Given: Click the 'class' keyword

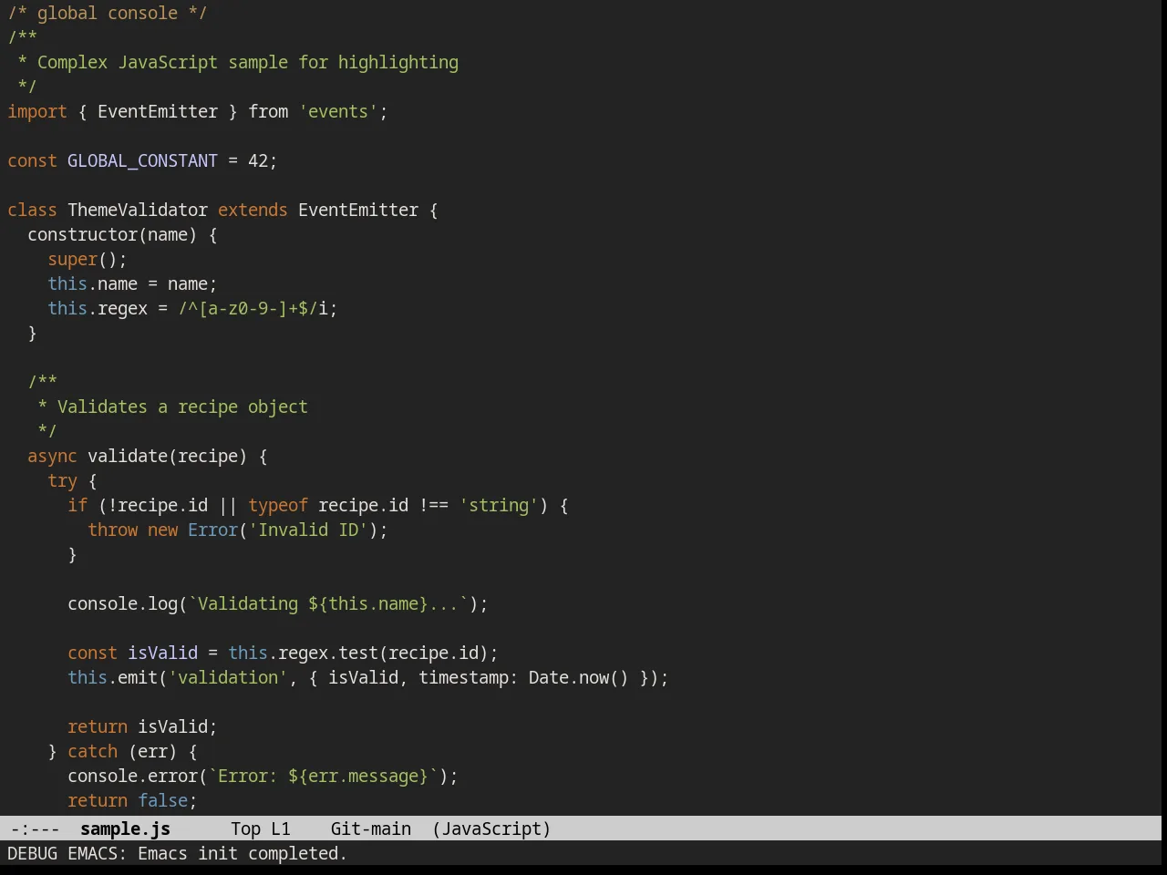Looking at the screenshot, I should pos(32,210).
